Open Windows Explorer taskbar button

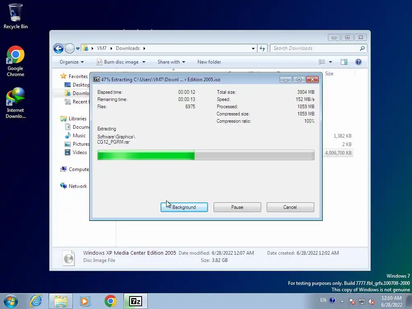click(61, 301)
